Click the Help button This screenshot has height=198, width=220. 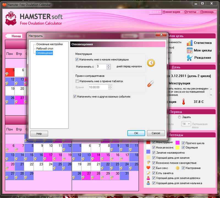coord(39,134)
